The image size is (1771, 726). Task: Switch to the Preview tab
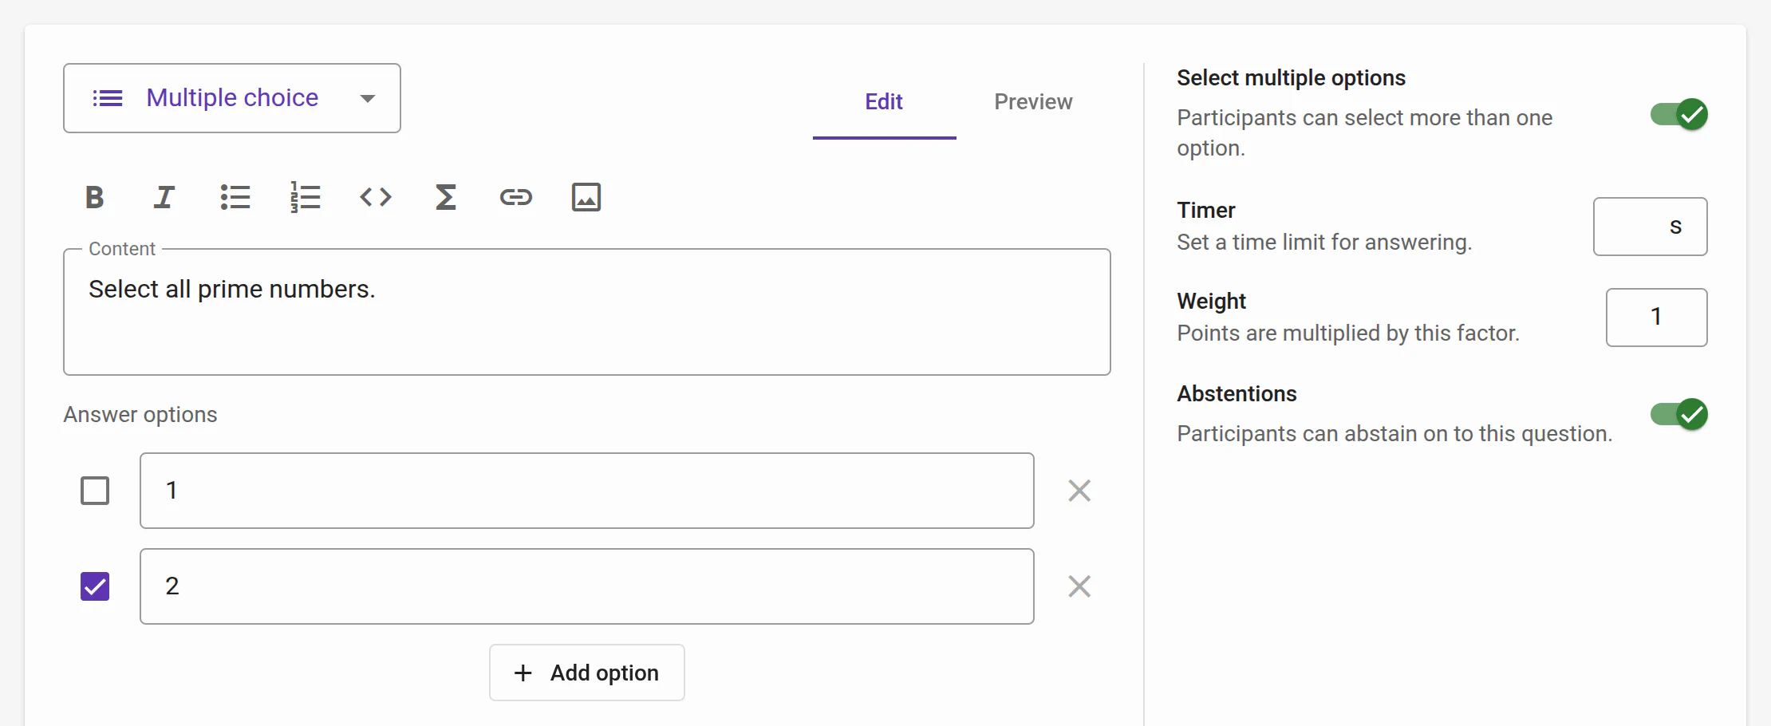click(x=1033, y=102)
